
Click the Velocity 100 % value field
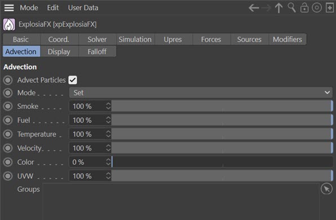pyautogui.click(x=87, y=148)
